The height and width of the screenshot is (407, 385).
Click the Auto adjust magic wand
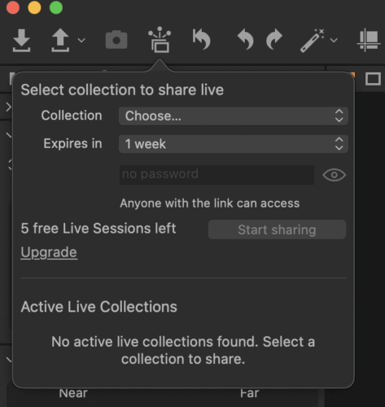pos(313,41)
